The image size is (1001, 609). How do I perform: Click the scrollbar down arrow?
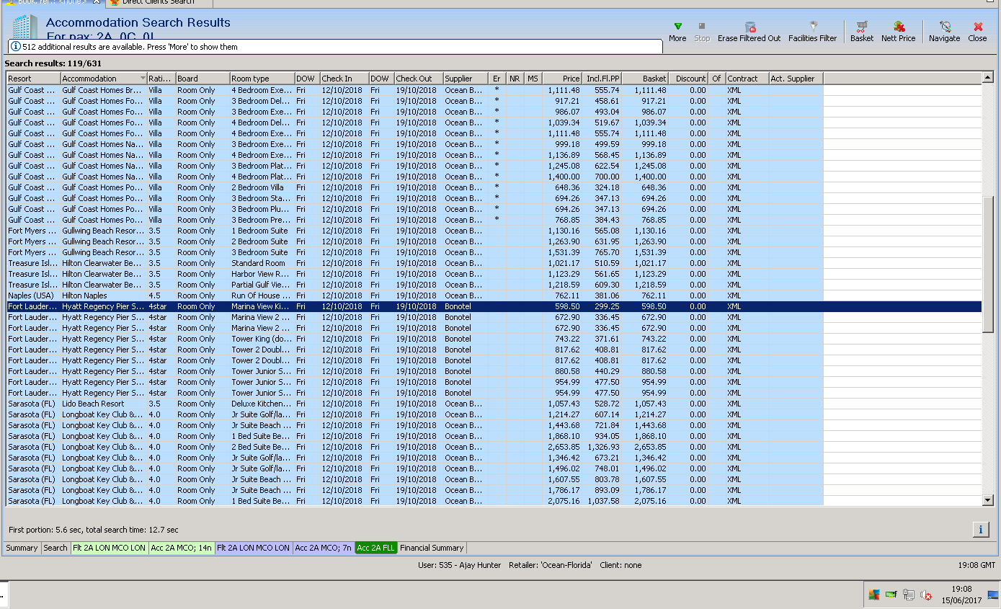tap(987, 500)
